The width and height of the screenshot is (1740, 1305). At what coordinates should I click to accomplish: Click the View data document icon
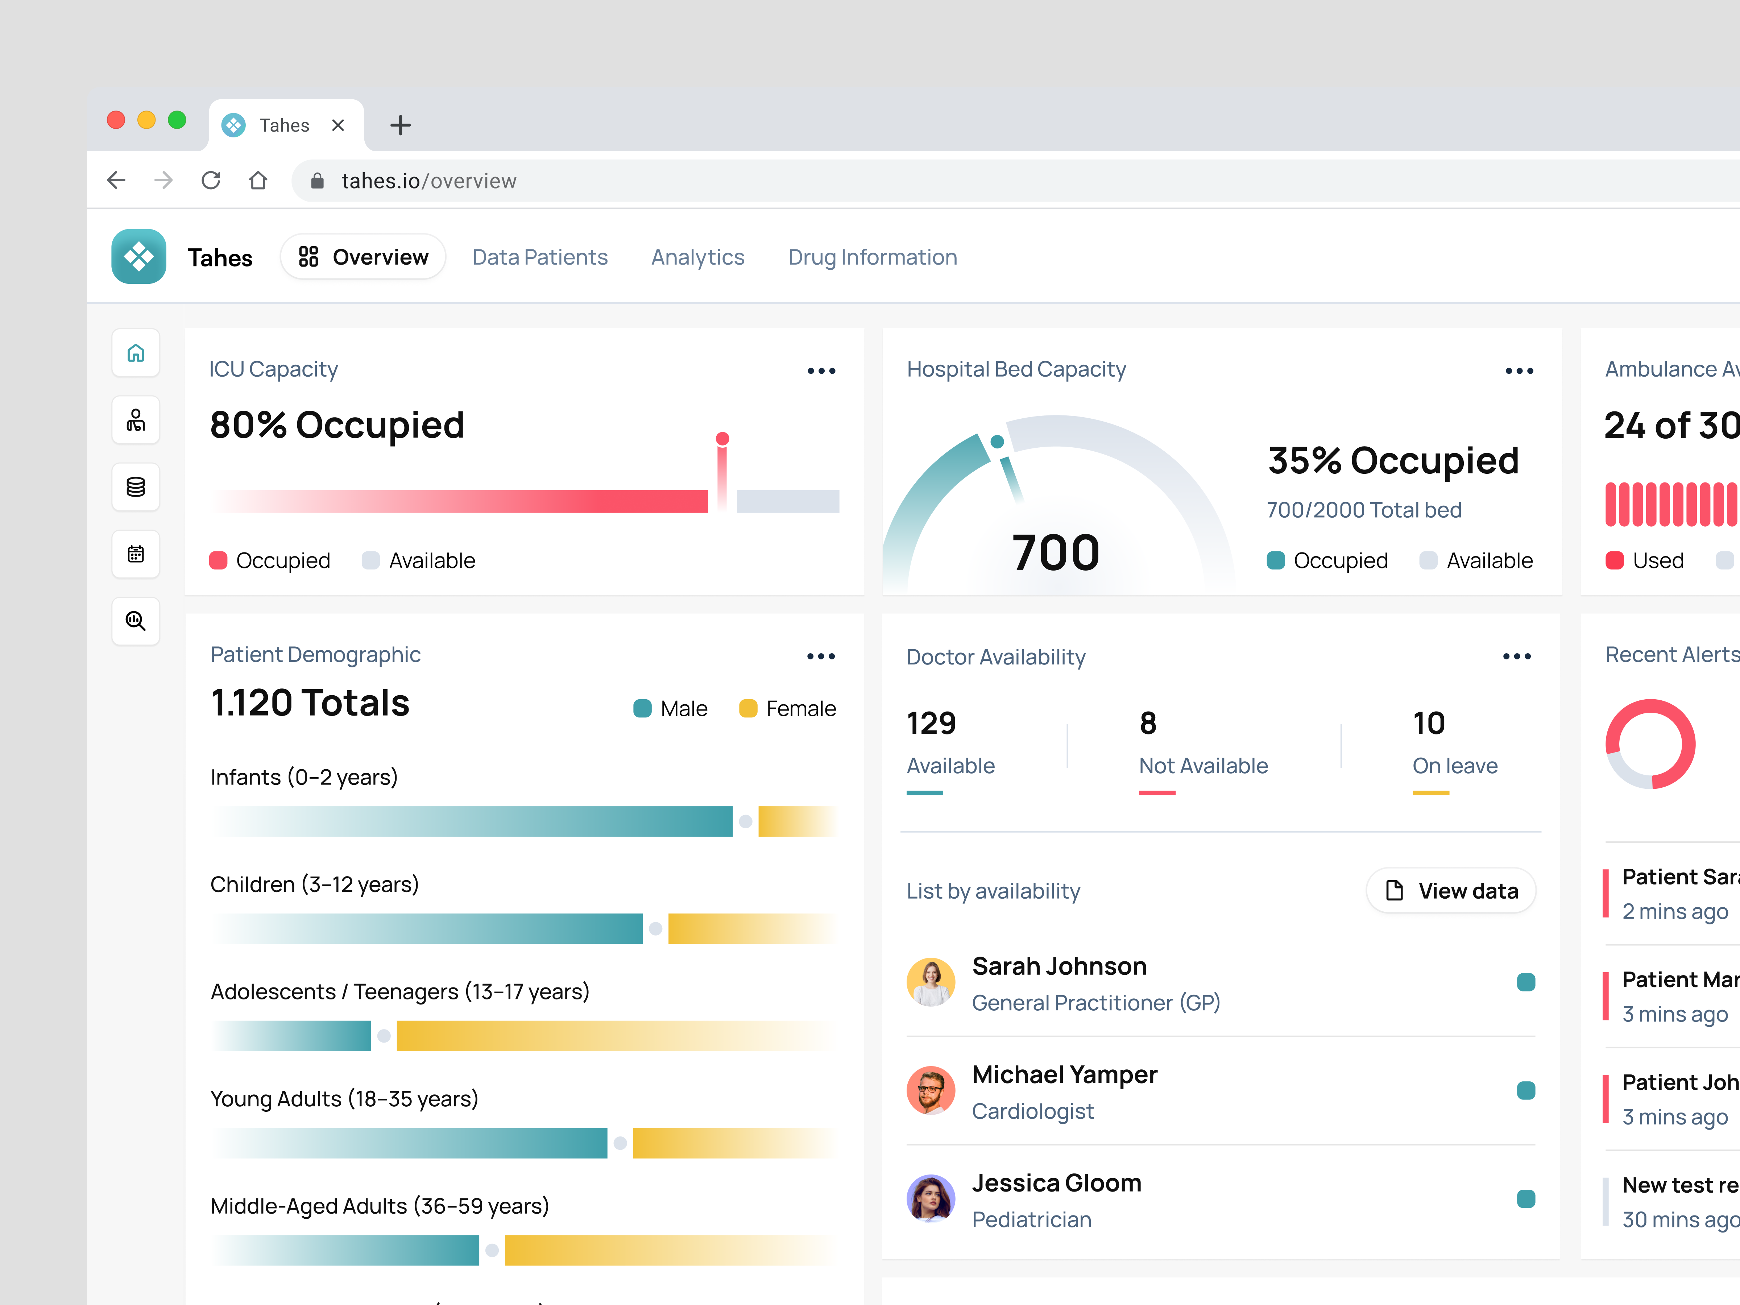pyautogui.click(x=1395, y=890)
